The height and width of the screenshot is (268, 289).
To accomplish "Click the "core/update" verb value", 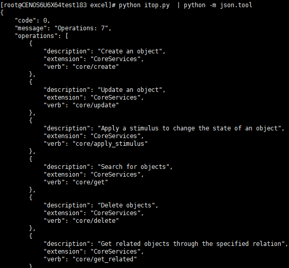I will click(96, 105).
